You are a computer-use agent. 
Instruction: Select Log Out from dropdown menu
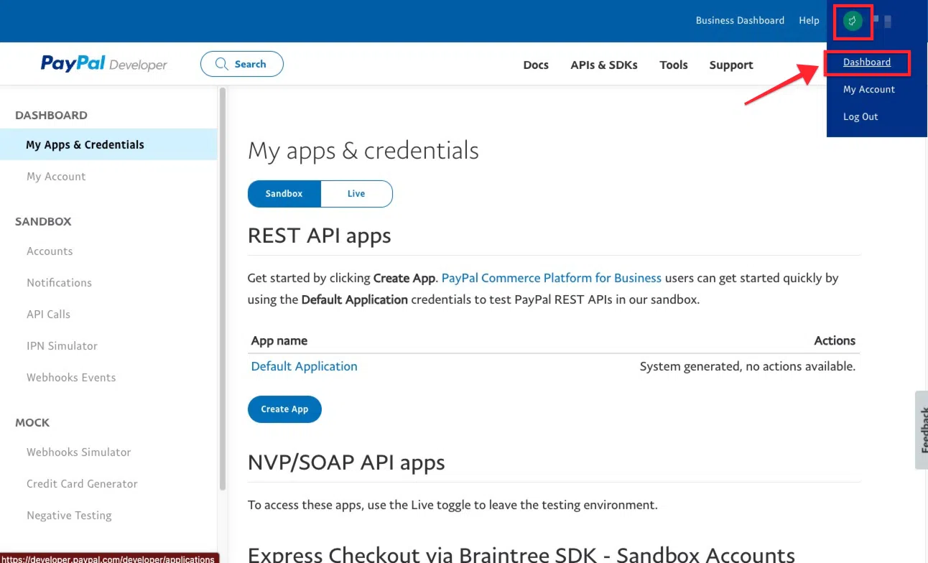pos(860,117)
